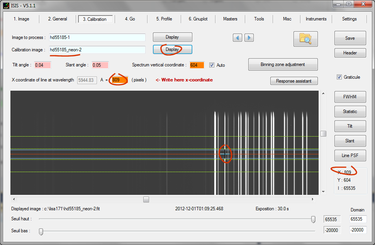Click the left blue arrow button
375x245 pixels.
click(x=238, y=37)
